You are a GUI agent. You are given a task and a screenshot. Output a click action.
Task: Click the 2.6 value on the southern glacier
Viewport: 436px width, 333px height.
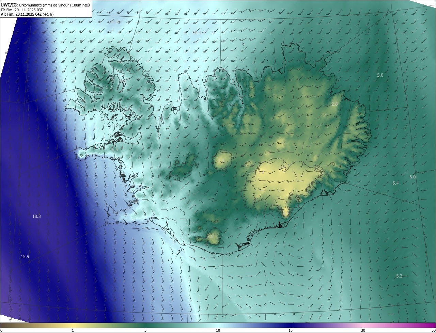point(210,237)
